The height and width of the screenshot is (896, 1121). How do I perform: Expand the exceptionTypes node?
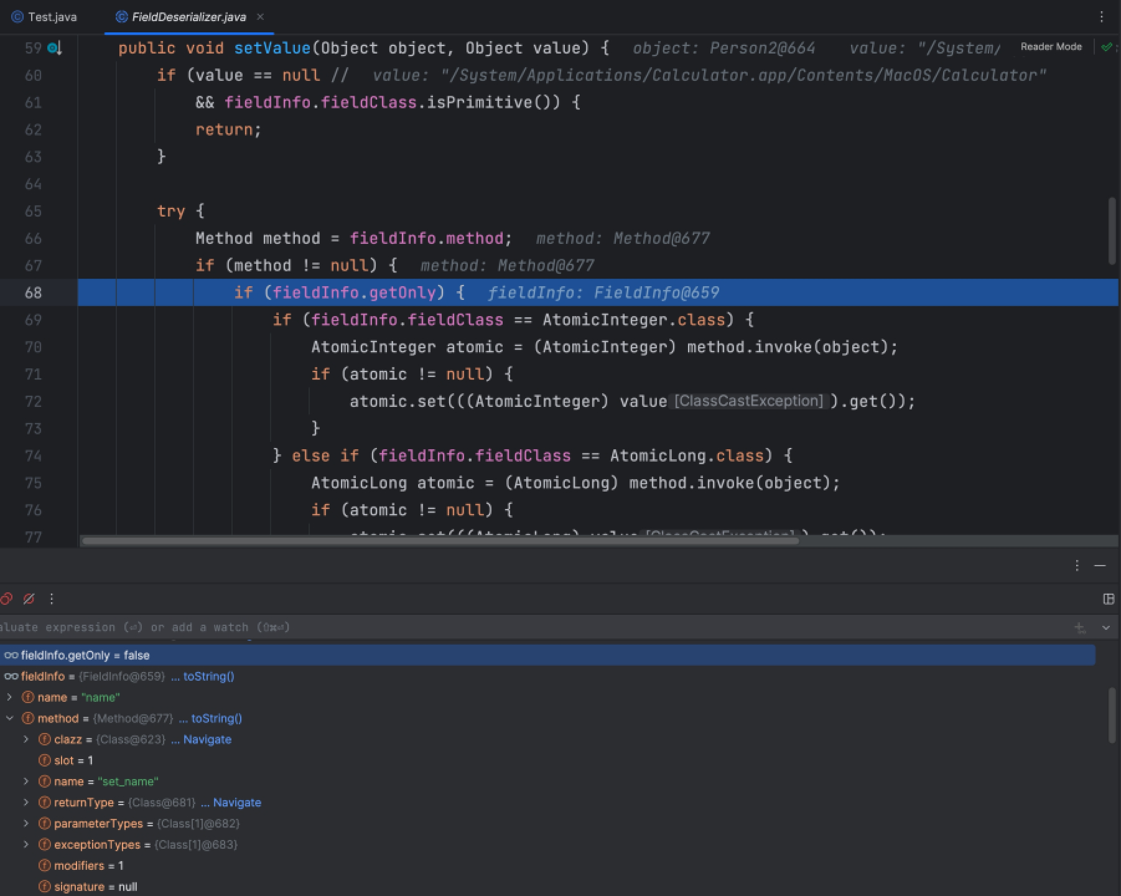26,844
